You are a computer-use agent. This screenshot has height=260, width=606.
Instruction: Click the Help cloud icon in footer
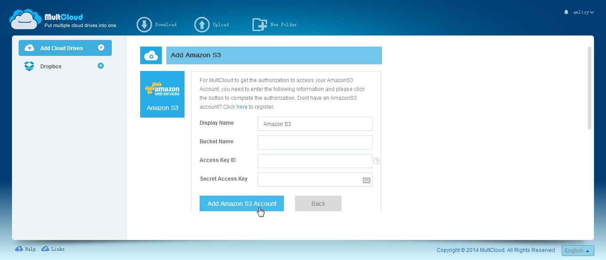click(x=19, y=249)
